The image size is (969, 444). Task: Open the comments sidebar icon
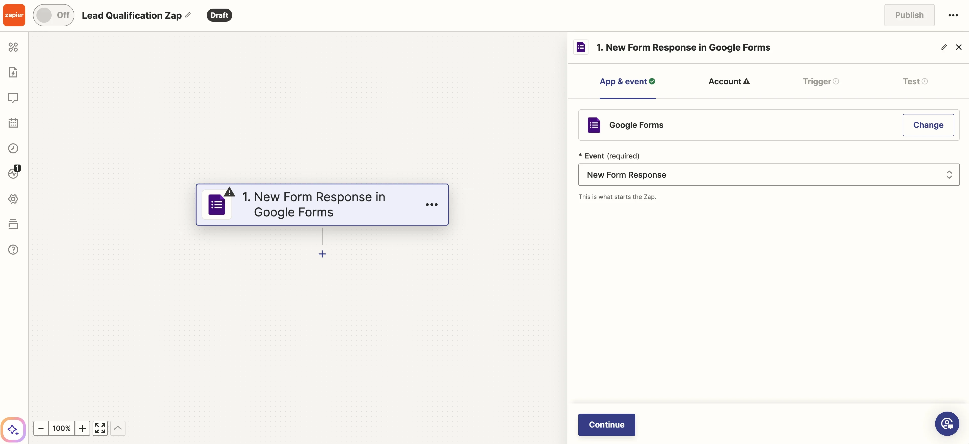coord(13,97)
